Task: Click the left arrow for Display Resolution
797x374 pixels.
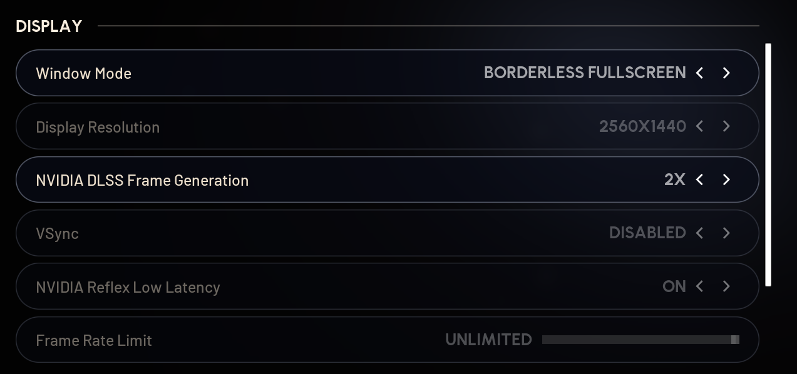Action: pos(699,126)
